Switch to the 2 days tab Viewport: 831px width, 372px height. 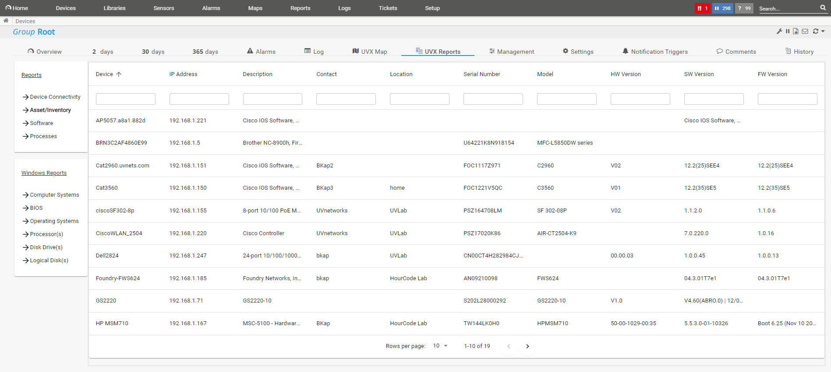tap(103, 52)
